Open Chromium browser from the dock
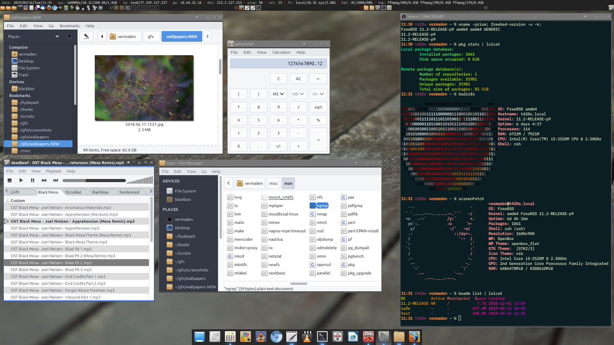The image size is (614, 345). pos(276,337)
